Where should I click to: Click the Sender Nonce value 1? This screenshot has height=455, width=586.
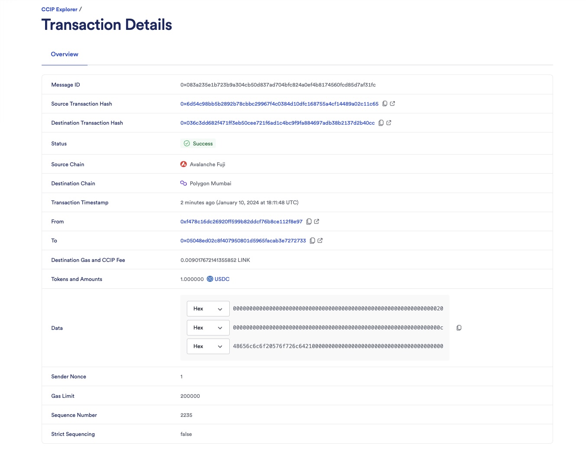[182, 377]
